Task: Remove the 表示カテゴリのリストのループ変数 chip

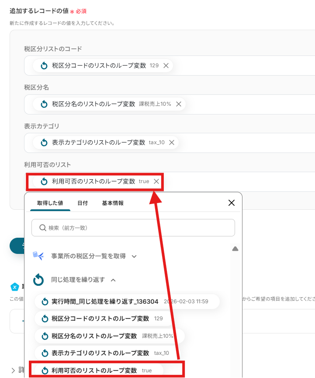Action: [x=172, y=142]
